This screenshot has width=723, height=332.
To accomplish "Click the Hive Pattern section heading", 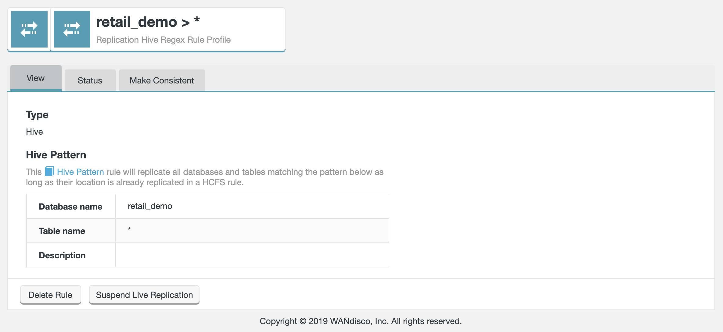I will tap(56, 155).
